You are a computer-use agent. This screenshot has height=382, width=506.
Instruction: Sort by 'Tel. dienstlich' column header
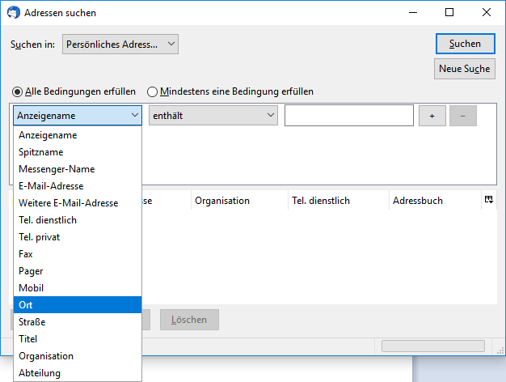[337, 201]
